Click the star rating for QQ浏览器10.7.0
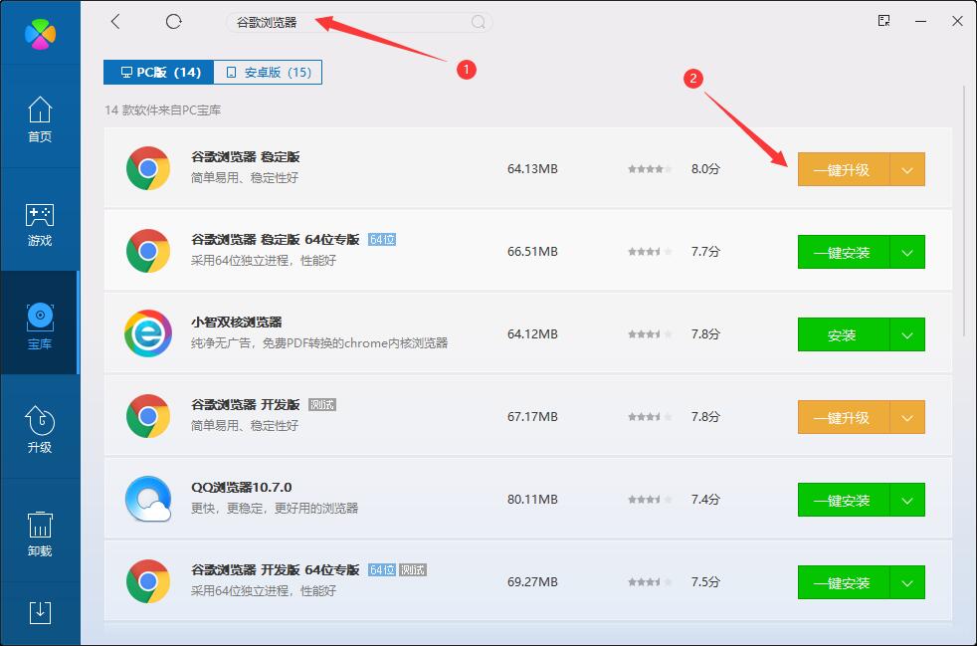The width and height of the screenshot is (977, 646). click(x=650, y=500)
